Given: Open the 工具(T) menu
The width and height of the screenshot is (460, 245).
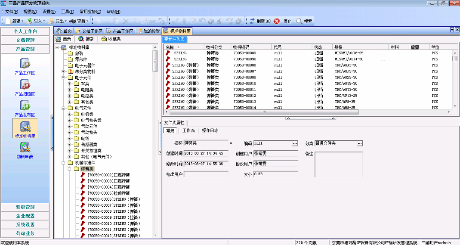Looking at the screenshot, I should 67,12.
